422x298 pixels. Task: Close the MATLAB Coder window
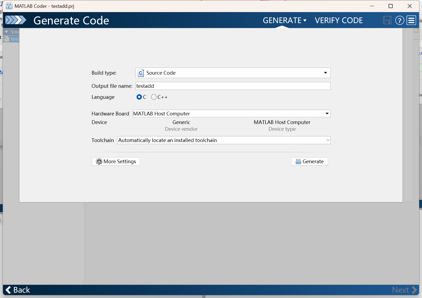tap(410, 6)
